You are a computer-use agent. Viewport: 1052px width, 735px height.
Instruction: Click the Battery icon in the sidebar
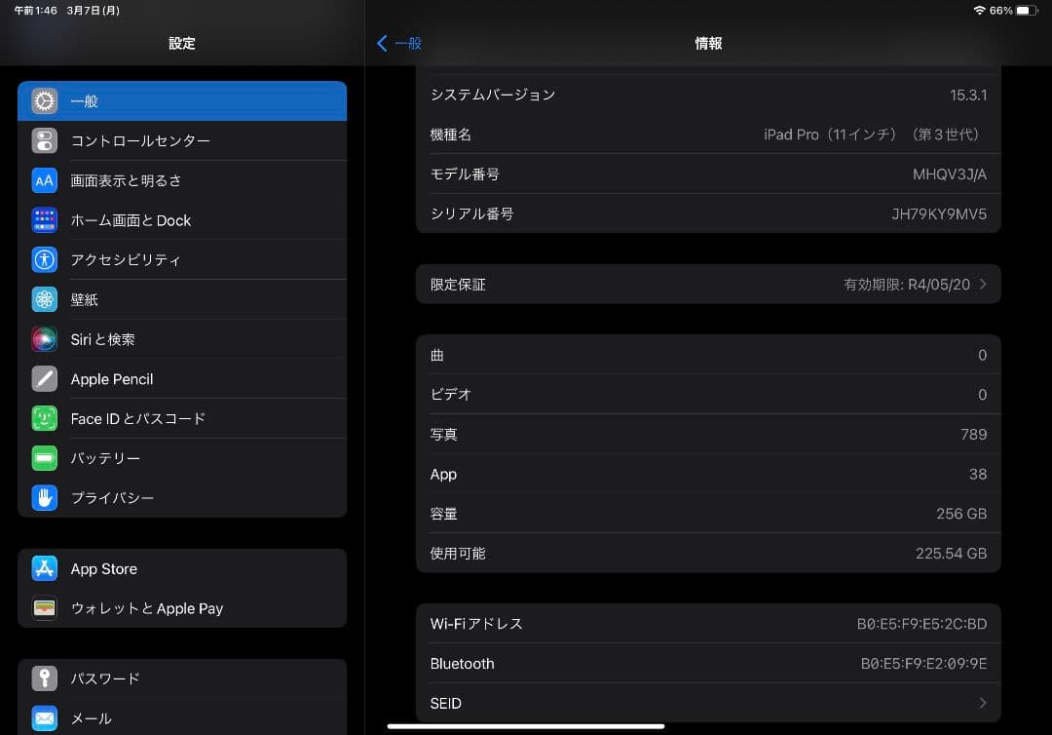[x=44, y=458]
